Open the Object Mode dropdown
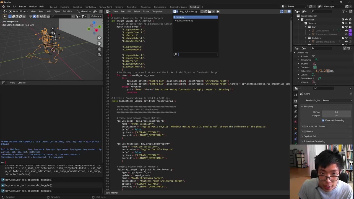Image resolution: width=354 pixels, height=199 pixels. coord(19,11)
